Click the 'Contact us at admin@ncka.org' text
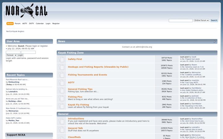 tap(137, 47)
